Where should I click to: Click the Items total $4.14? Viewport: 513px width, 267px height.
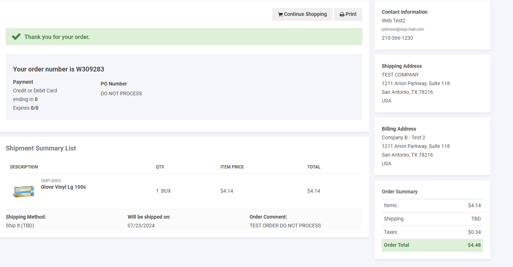click(474, 205)
